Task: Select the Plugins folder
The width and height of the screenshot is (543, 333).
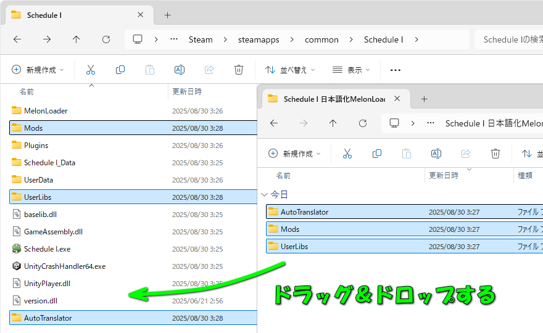Action: (x=133, y=146)
